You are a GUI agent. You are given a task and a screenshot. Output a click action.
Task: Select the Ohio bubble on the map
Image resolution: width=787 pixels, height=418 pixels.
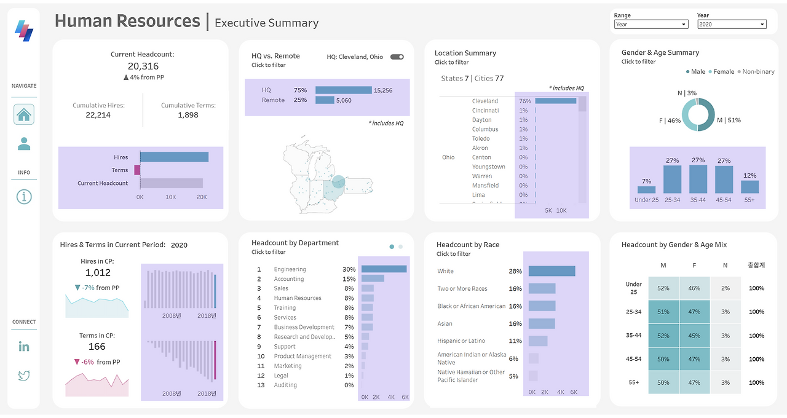tap(338, 182)
